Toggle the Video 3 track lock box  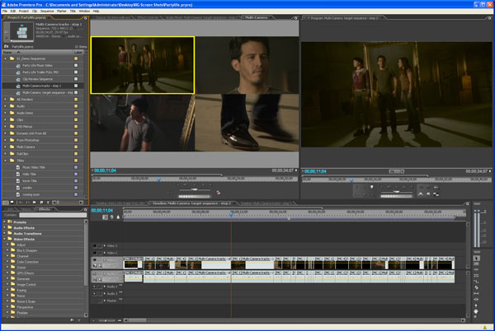click(100, 245)
